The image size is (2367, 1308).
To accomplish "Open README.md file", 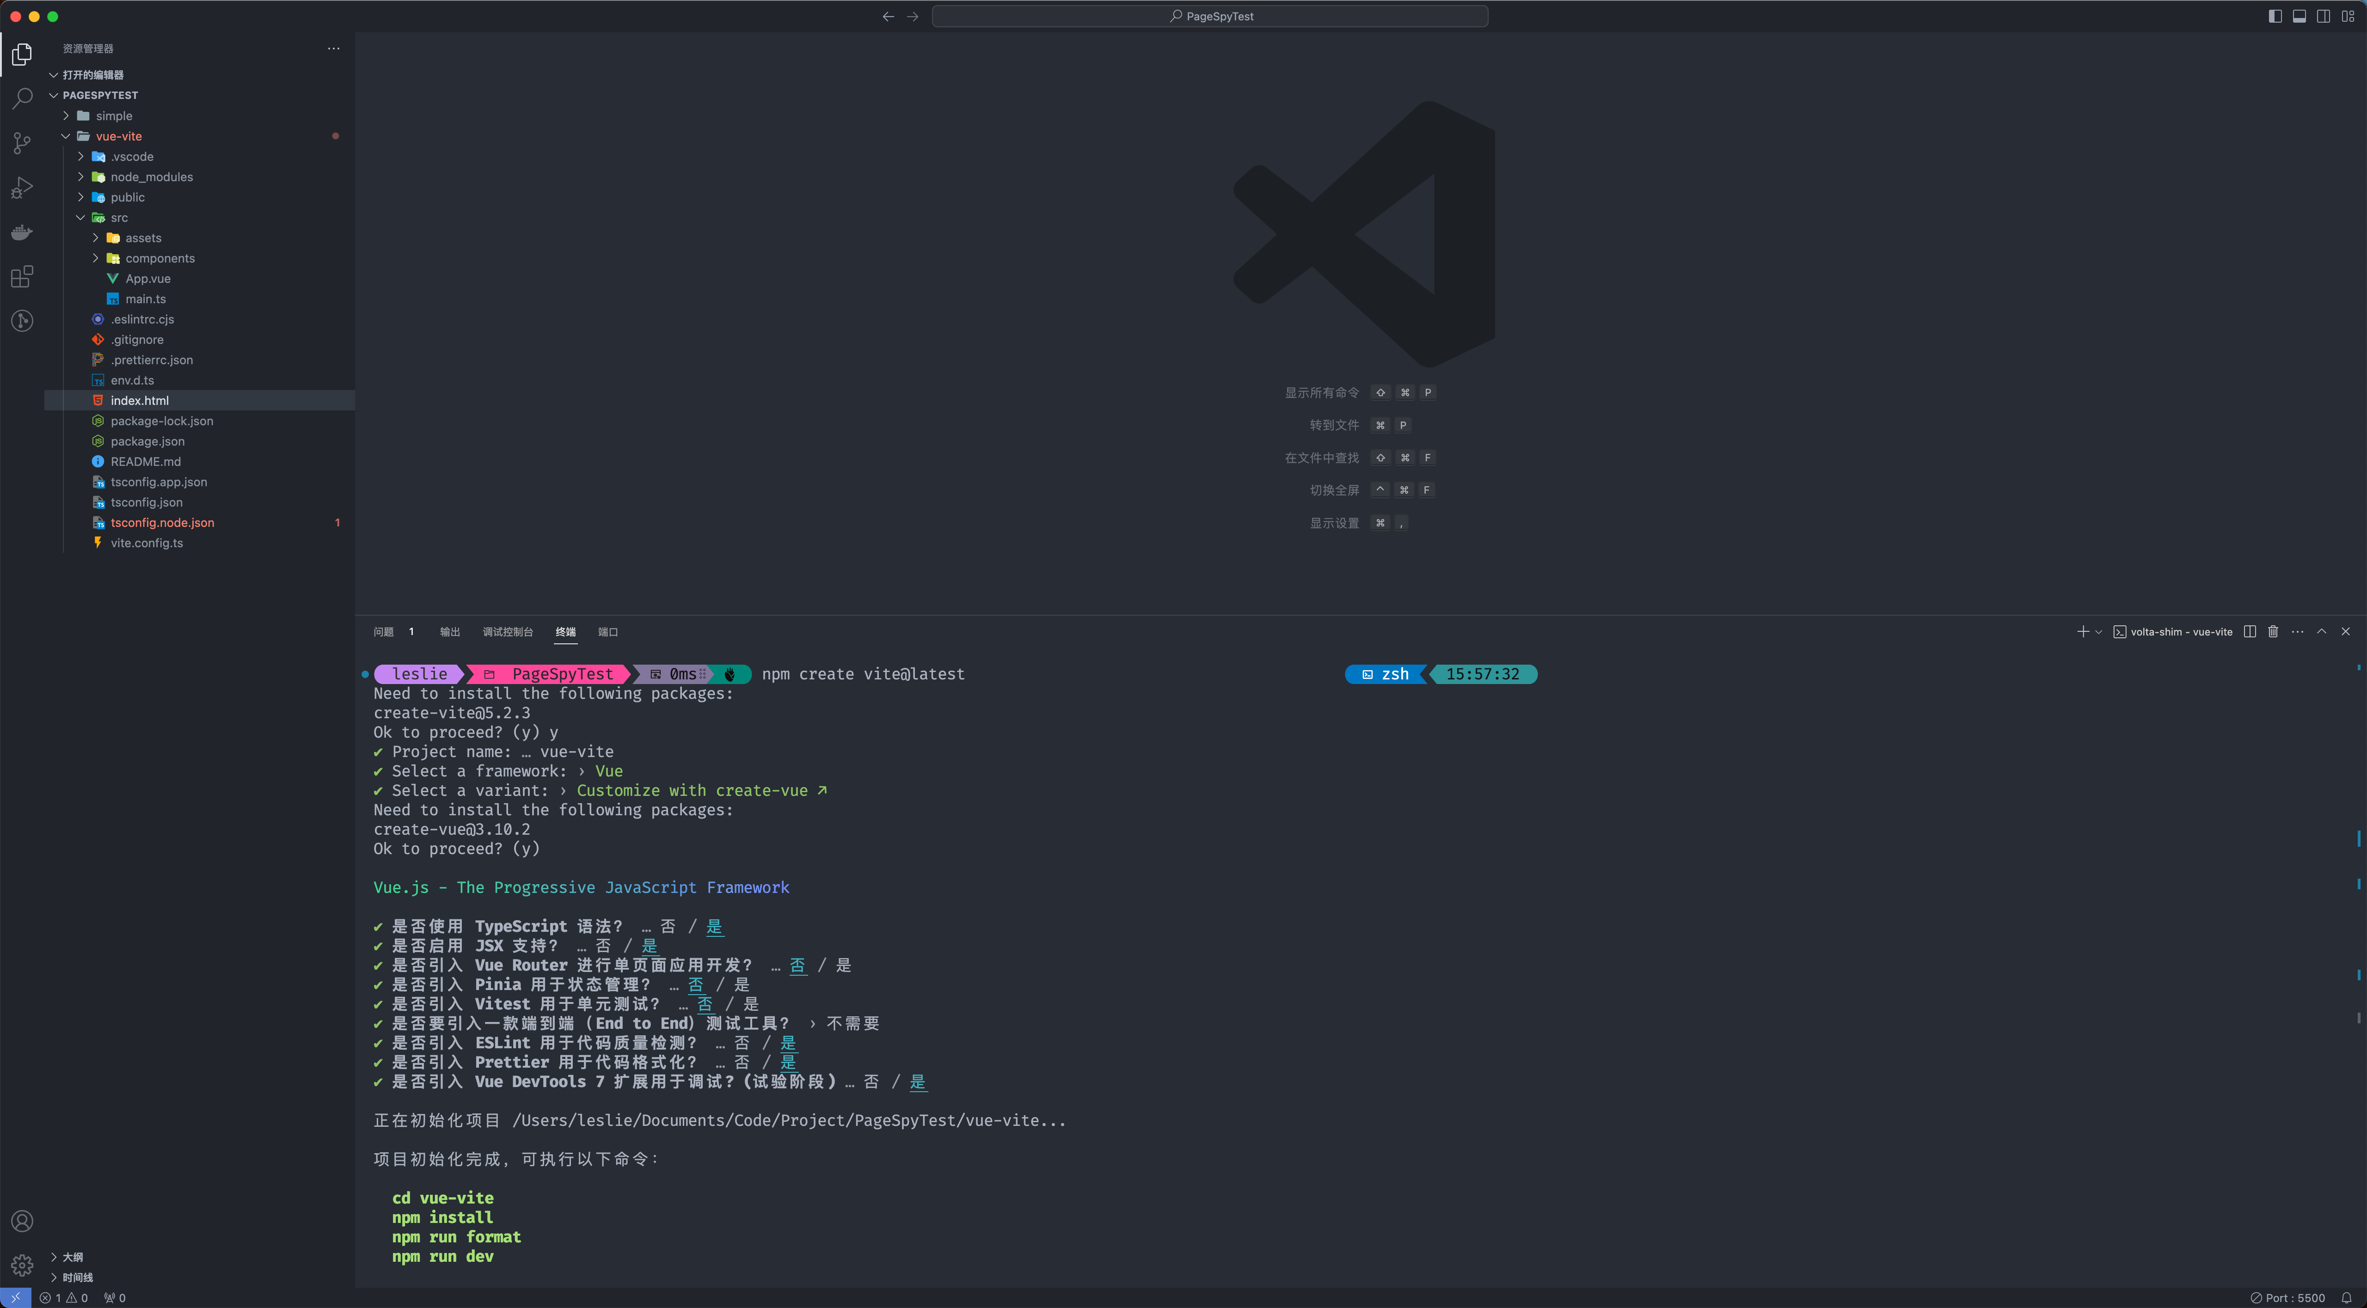I will [x=199, y=461].
